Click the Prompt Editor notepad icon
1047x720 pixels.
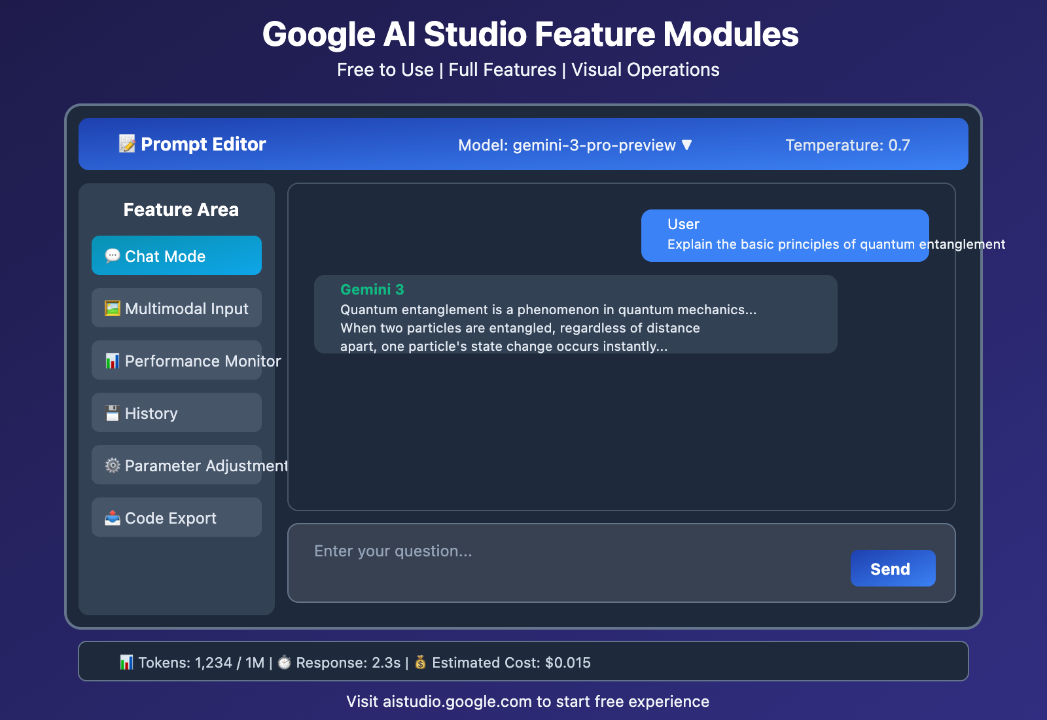pyautogui.click(x=126, y=144)
